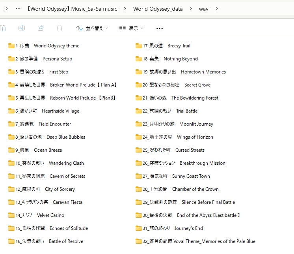The width and height of the screenshot is (294, 254).
Task: Click the wav breadcrumb segment
Action: [204, 9]
